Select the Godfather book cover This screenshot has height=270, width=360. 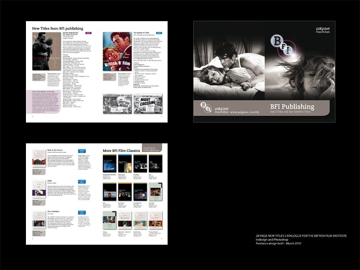point(39,220)
